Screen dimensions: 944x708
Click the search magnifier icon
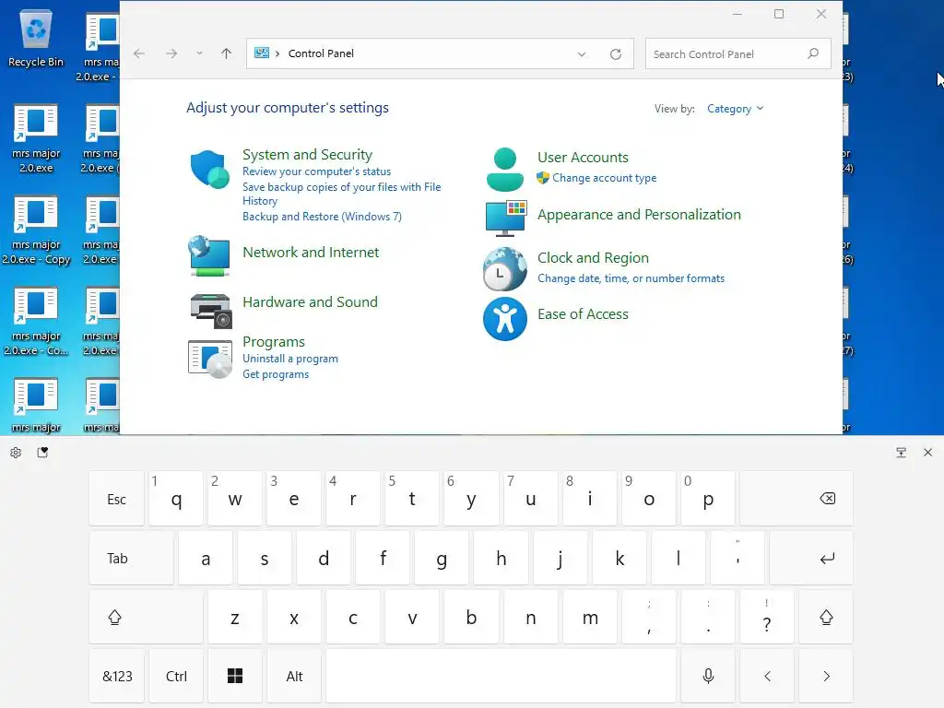click(813, 53)
